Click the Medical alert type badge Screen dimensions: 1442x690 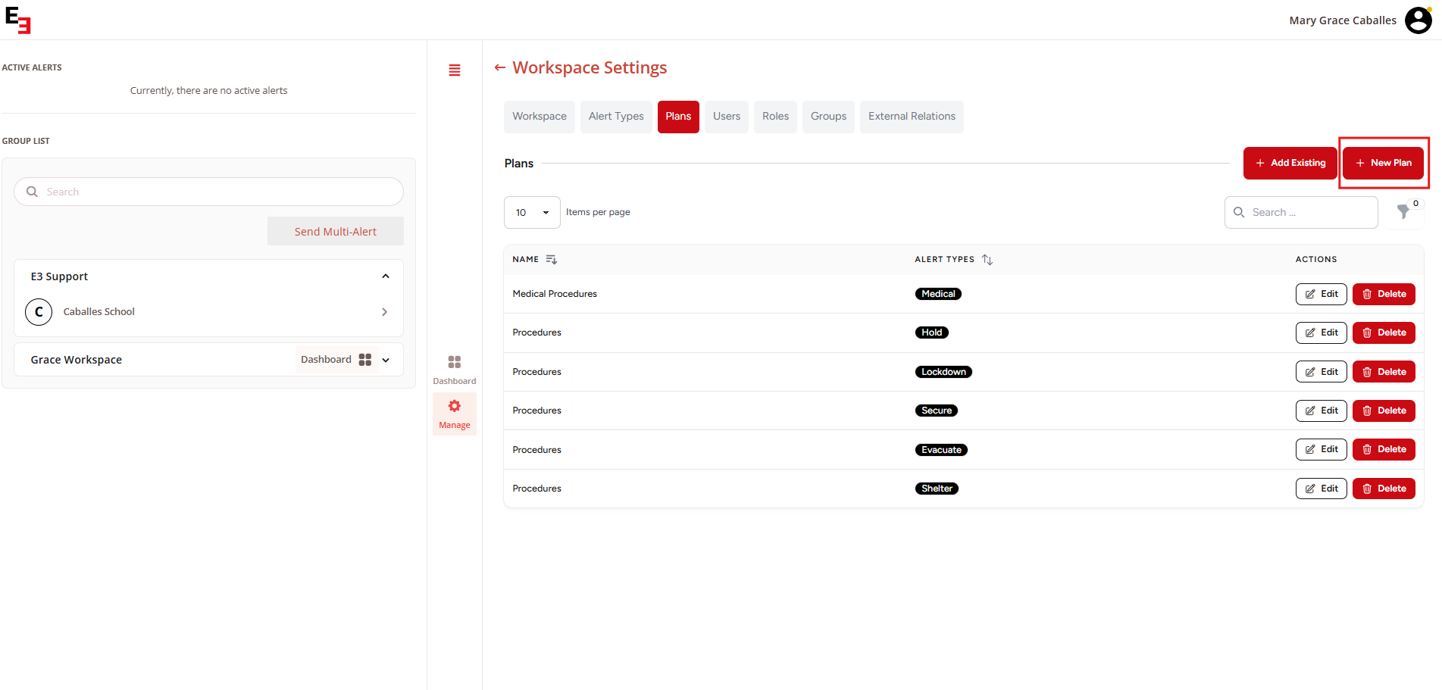[x=938, y=294]
